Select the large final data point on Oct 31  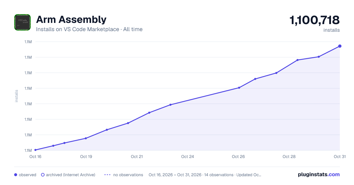tap(340, 46)
